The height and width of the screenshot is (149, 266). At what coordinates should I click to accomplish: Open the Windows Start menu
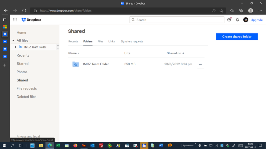tap(4, 145)
